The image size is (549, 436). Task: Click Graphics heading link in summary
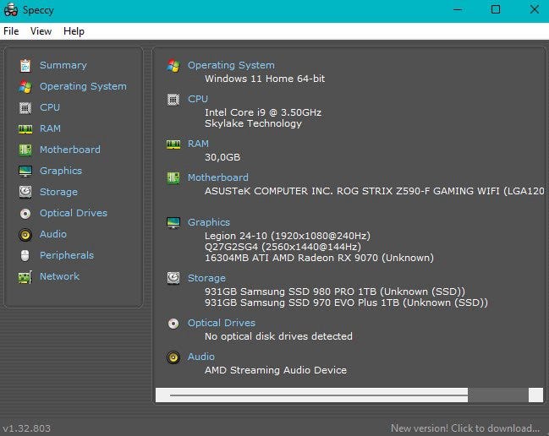coord(209,222)
